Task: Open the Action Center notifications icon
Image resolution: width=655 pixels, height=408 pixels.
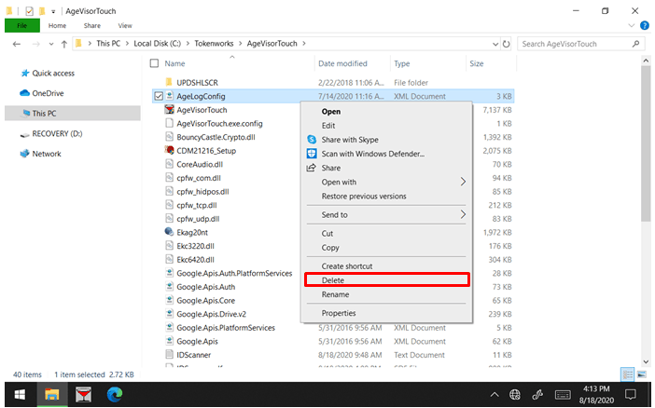Action: (631, 394)
